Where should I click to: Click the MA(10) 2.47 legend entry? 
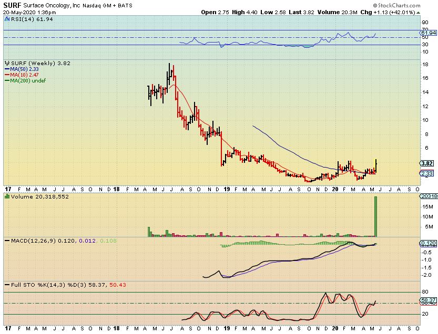click(x=22, y=75)
